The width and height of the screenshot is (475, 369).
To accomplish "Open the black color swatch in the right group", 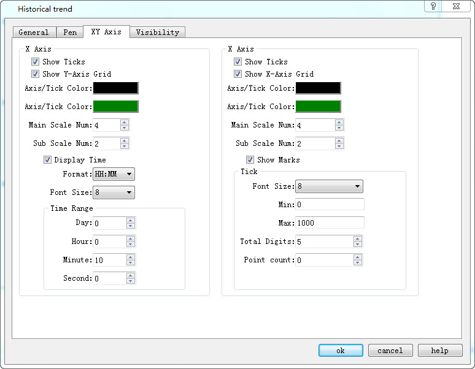I will click(x=318, y=88).
